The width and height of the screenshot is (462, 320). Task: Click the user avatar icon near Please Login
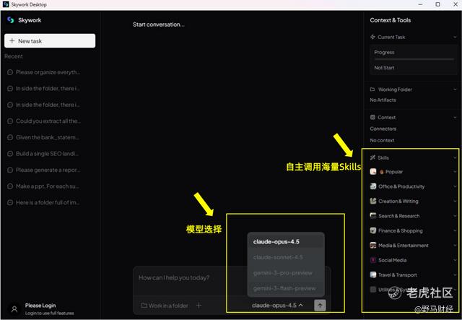14,309
